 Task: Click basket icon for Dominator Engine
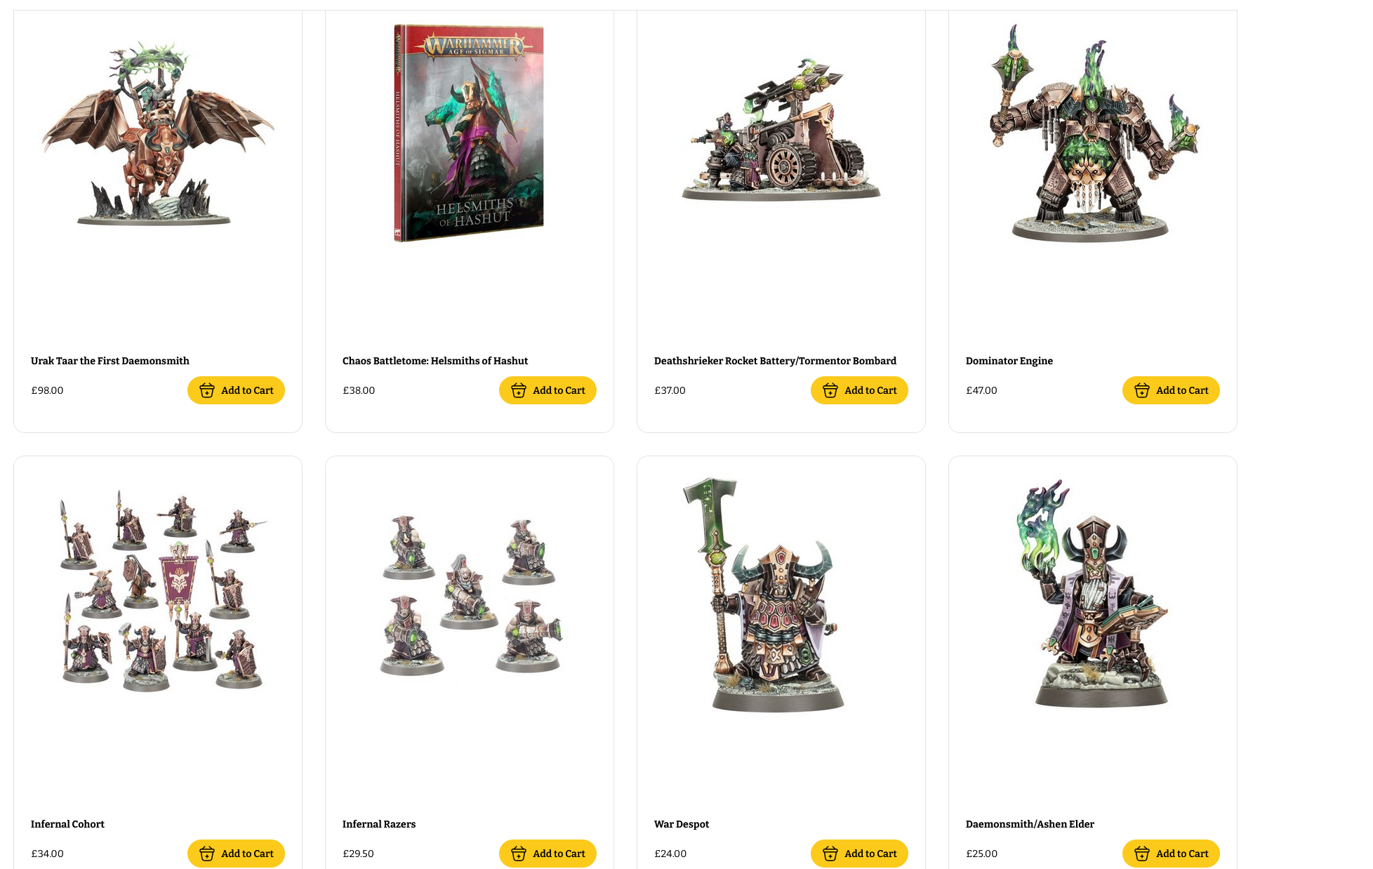[x=1142, y=390]
